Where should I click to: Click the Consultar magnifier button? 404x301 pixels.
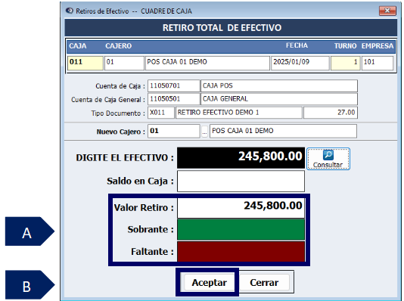[x=328, y=159]
